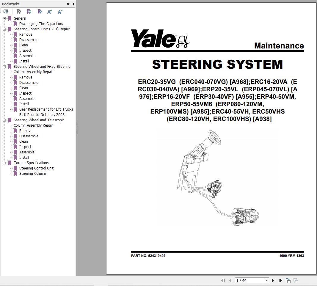Open Steering Wheel and Telescopic Column bookmark

point(39,123)
